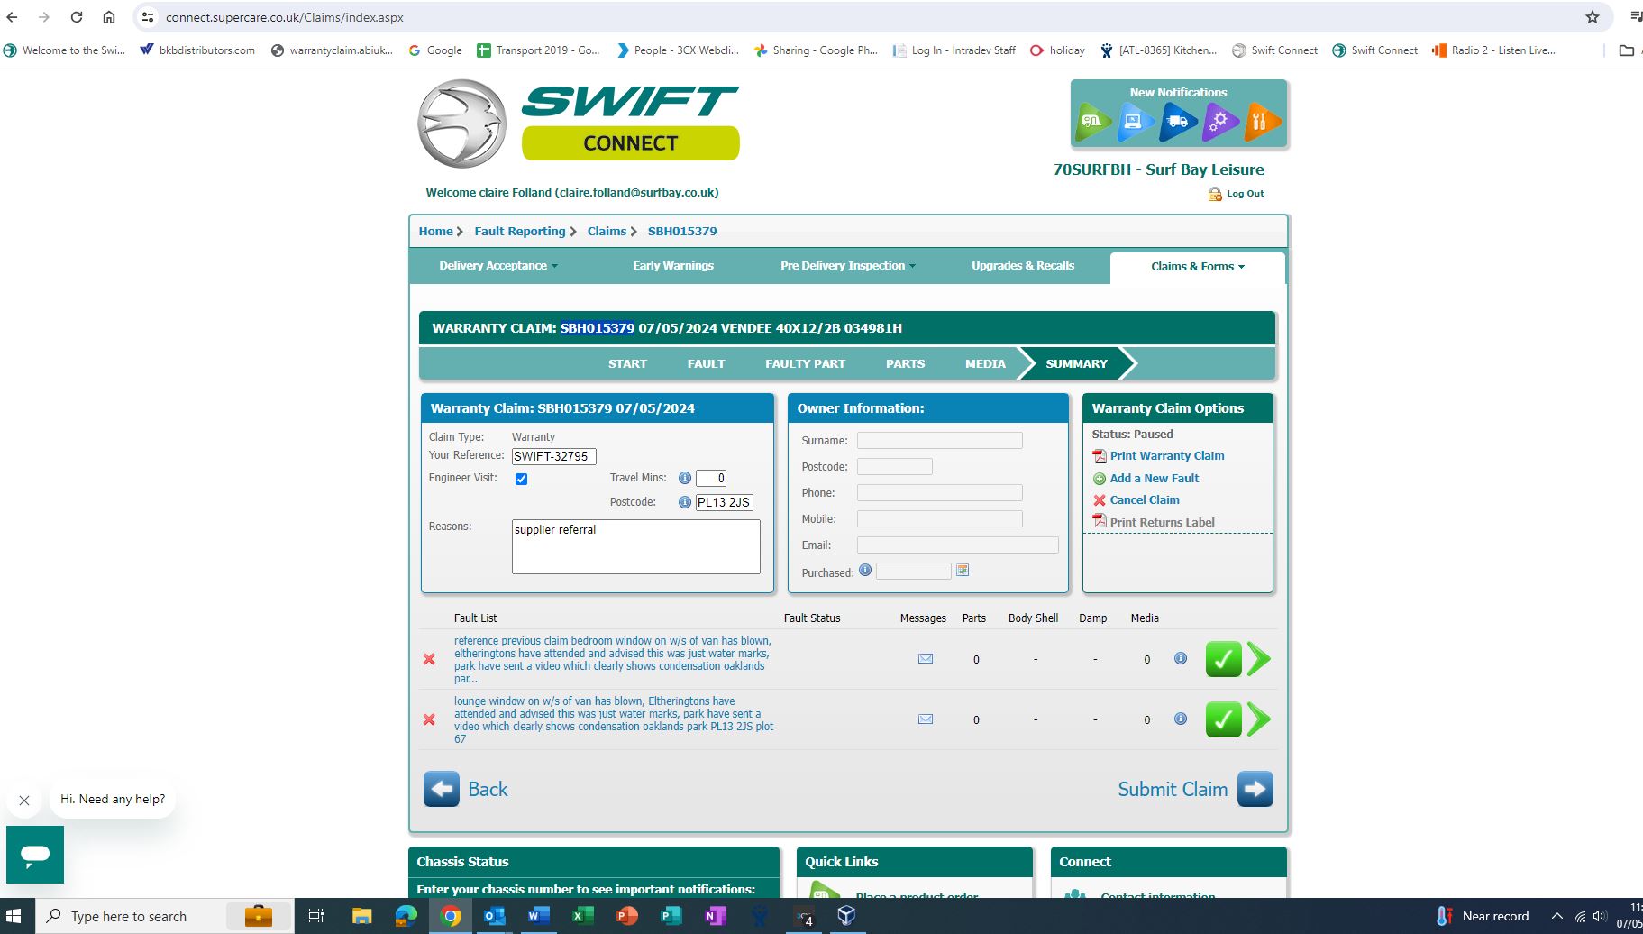Open the bkbdistributors.com bookmark

pos(197,50)
